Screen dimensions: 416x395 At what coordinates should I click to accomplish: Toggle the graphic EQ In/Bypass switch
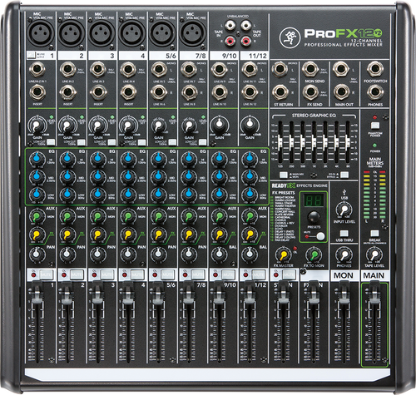click(x=344, y=175)
